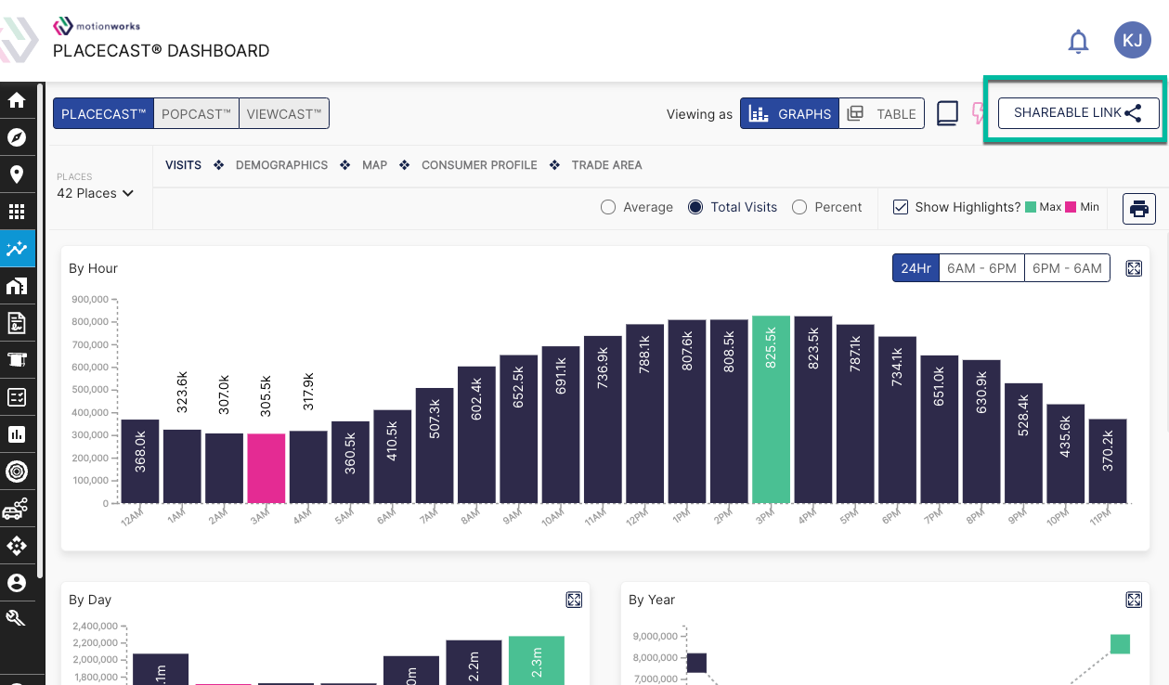Viewport: 1169px width, 685px height.
Task: Click the Motionworks logo
Action: point(97,26)
